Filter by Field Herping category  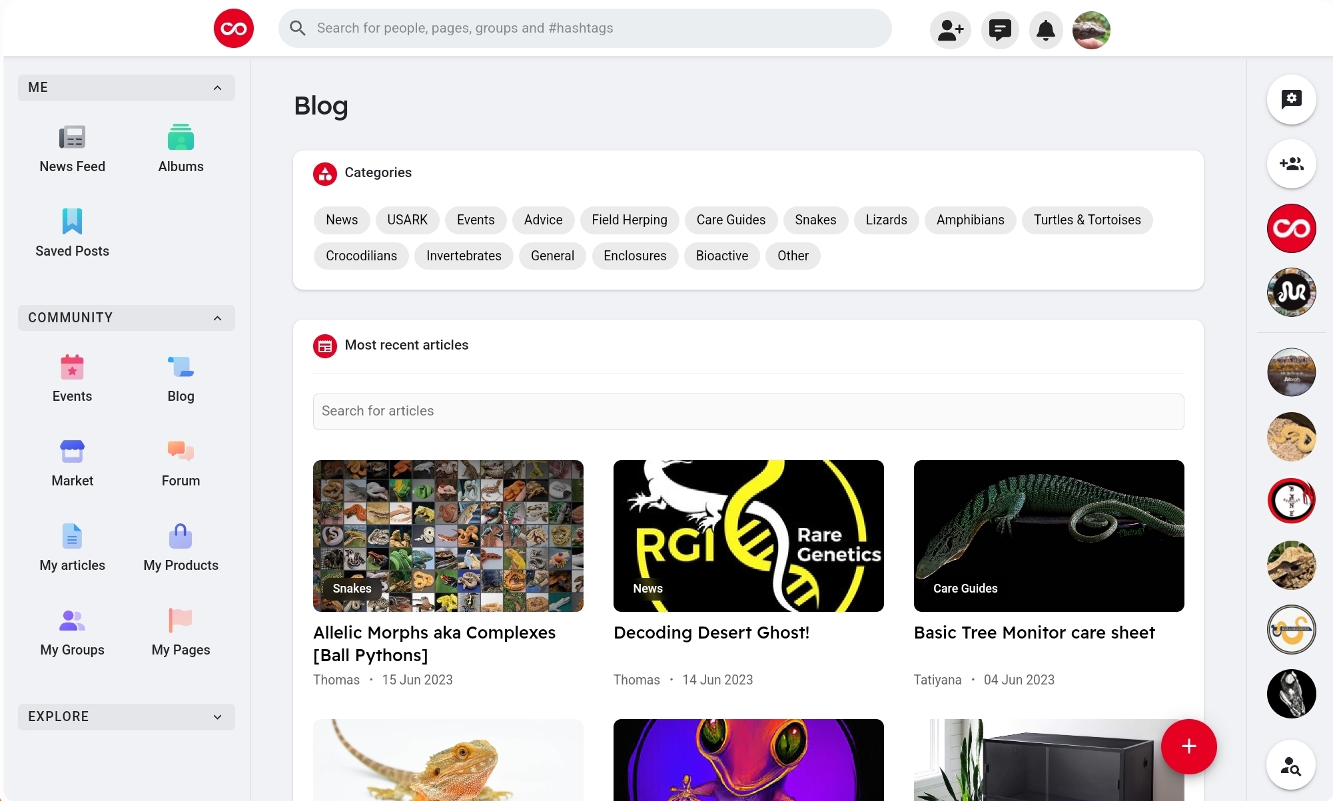pyautogui.click(x=630, y=220)
